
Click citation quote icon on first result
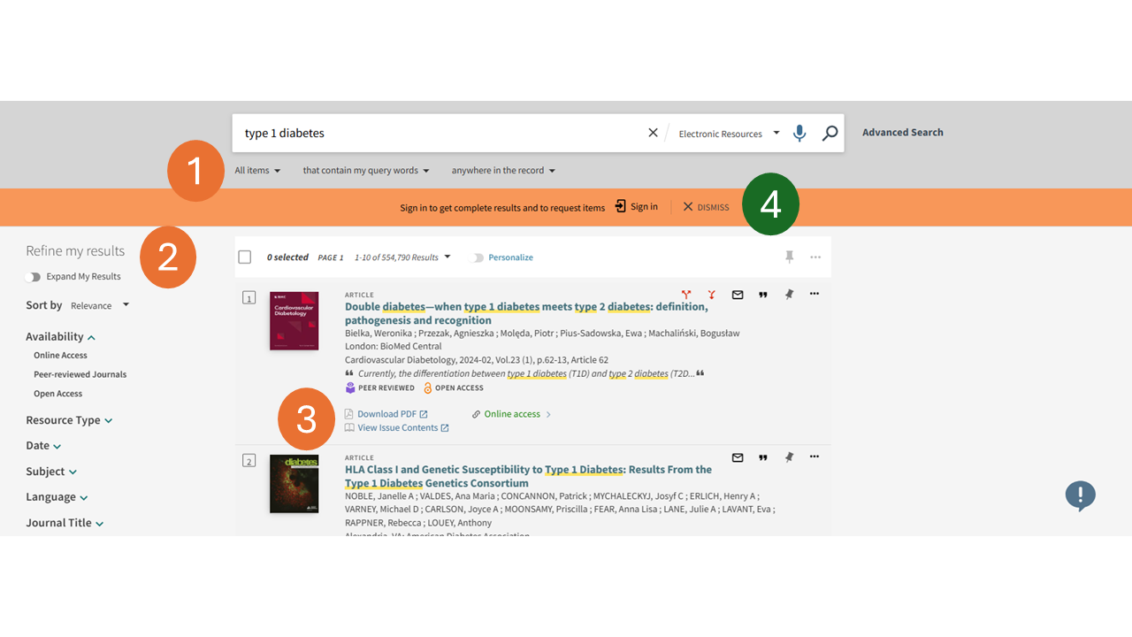[763, 295]
